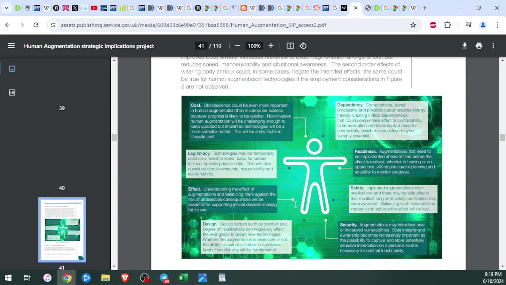Click the page label '40' in sidebar
This screenshot has width=506, height=285.
(62, 188)
